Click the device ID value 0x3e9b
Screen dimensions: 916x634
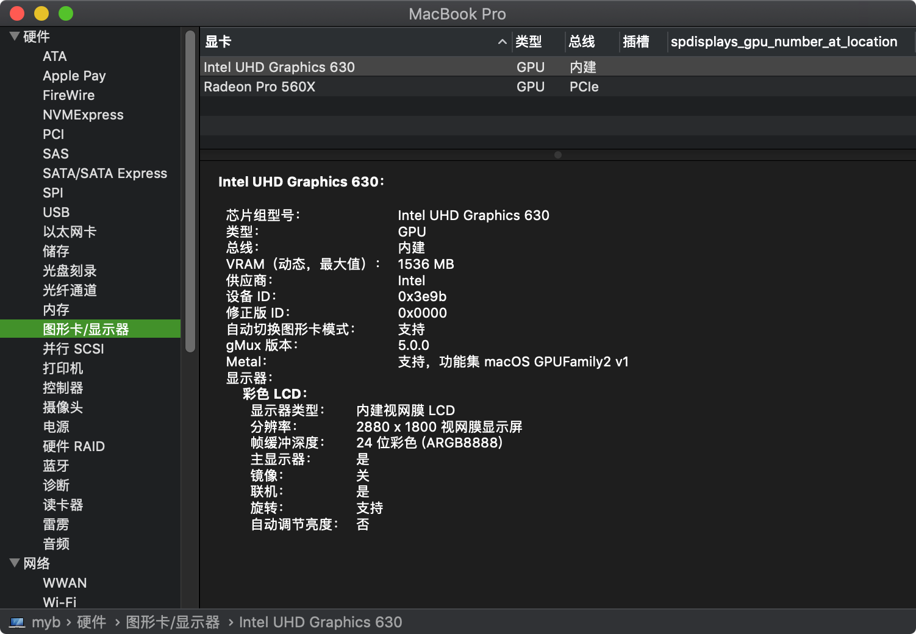(x=422, y=297)
